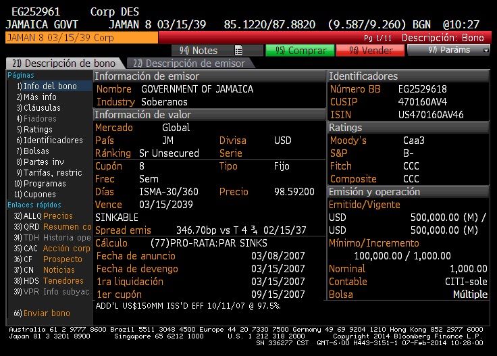Click the Notes document icon
Image resolution: width=497 pixels, height=356 pixels.
point(238,51)
